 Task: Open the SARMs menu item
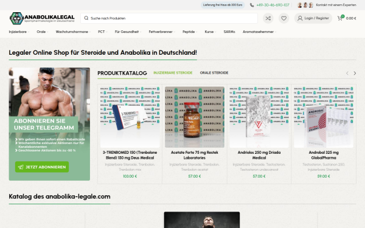[229, 32]
